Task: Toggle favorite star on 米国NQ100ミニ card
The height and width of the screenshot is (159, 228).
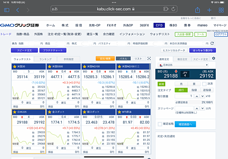Action: [x=119, y=67]
